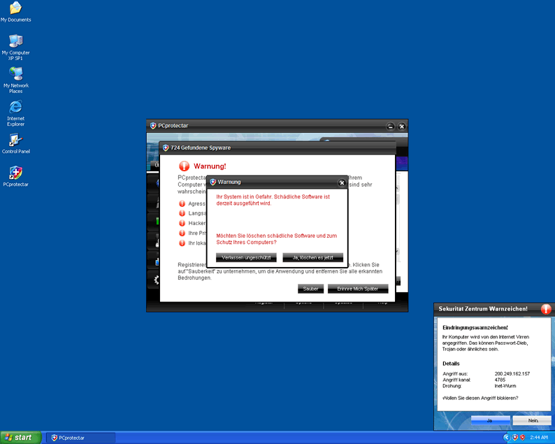Click 'Ja' to block the attack
Screen dimensions: 555x444
click(490, 420)
